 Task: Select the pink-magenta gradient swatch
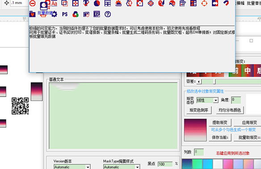pos(228,164)
